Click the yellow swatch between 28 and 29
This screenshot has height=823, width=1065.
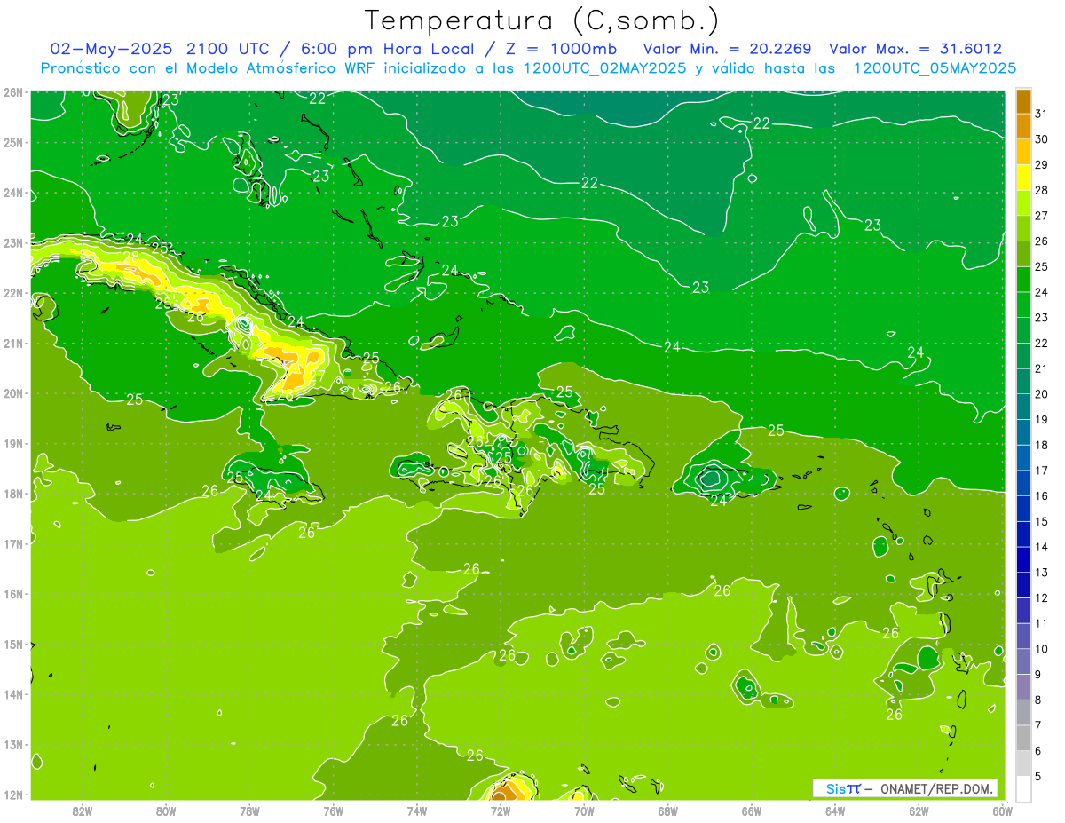1023,178
